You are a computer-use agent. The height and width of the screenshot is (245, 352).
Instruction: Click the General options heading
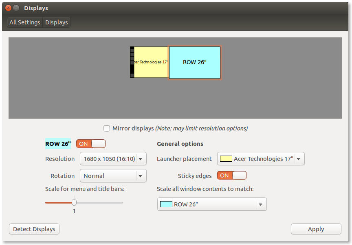[x=180, y=144]
